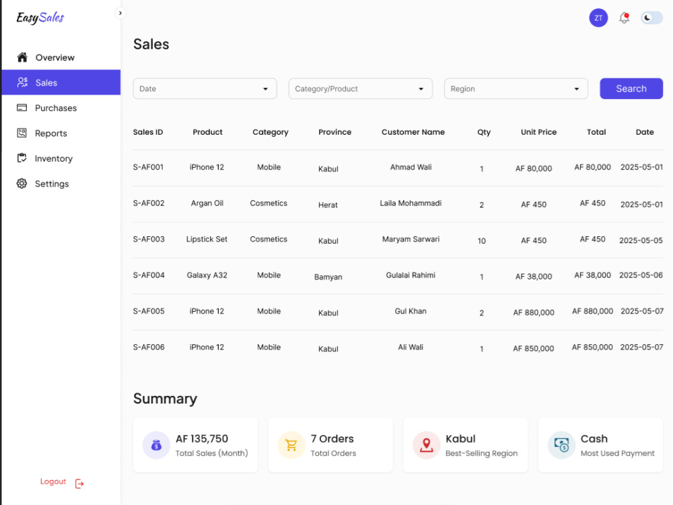Click customer name Maryam Sarwari
This screenshot has height=505, width=673.
[x=411, y=239]
